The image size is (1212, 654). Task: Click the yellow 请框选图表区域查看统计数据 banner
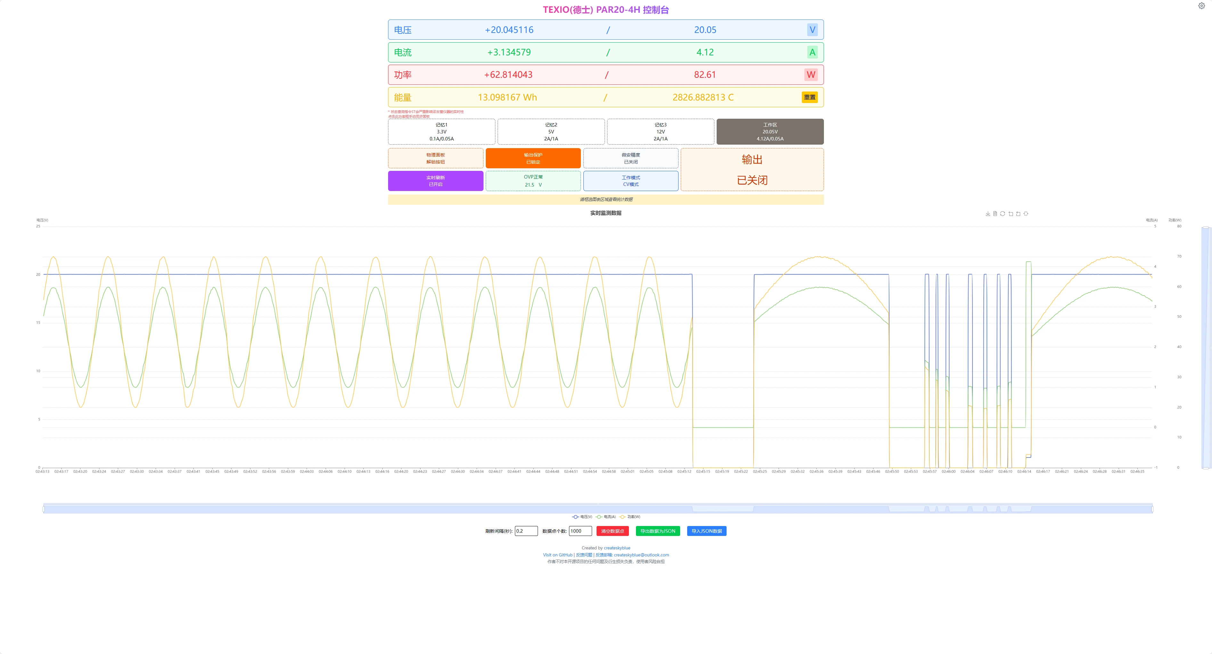click(x=606, y=200)
